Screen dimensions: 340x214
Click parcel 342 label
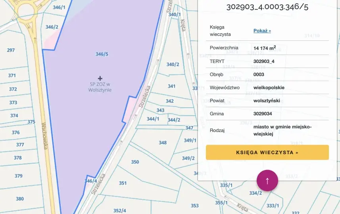coord(170,101)
